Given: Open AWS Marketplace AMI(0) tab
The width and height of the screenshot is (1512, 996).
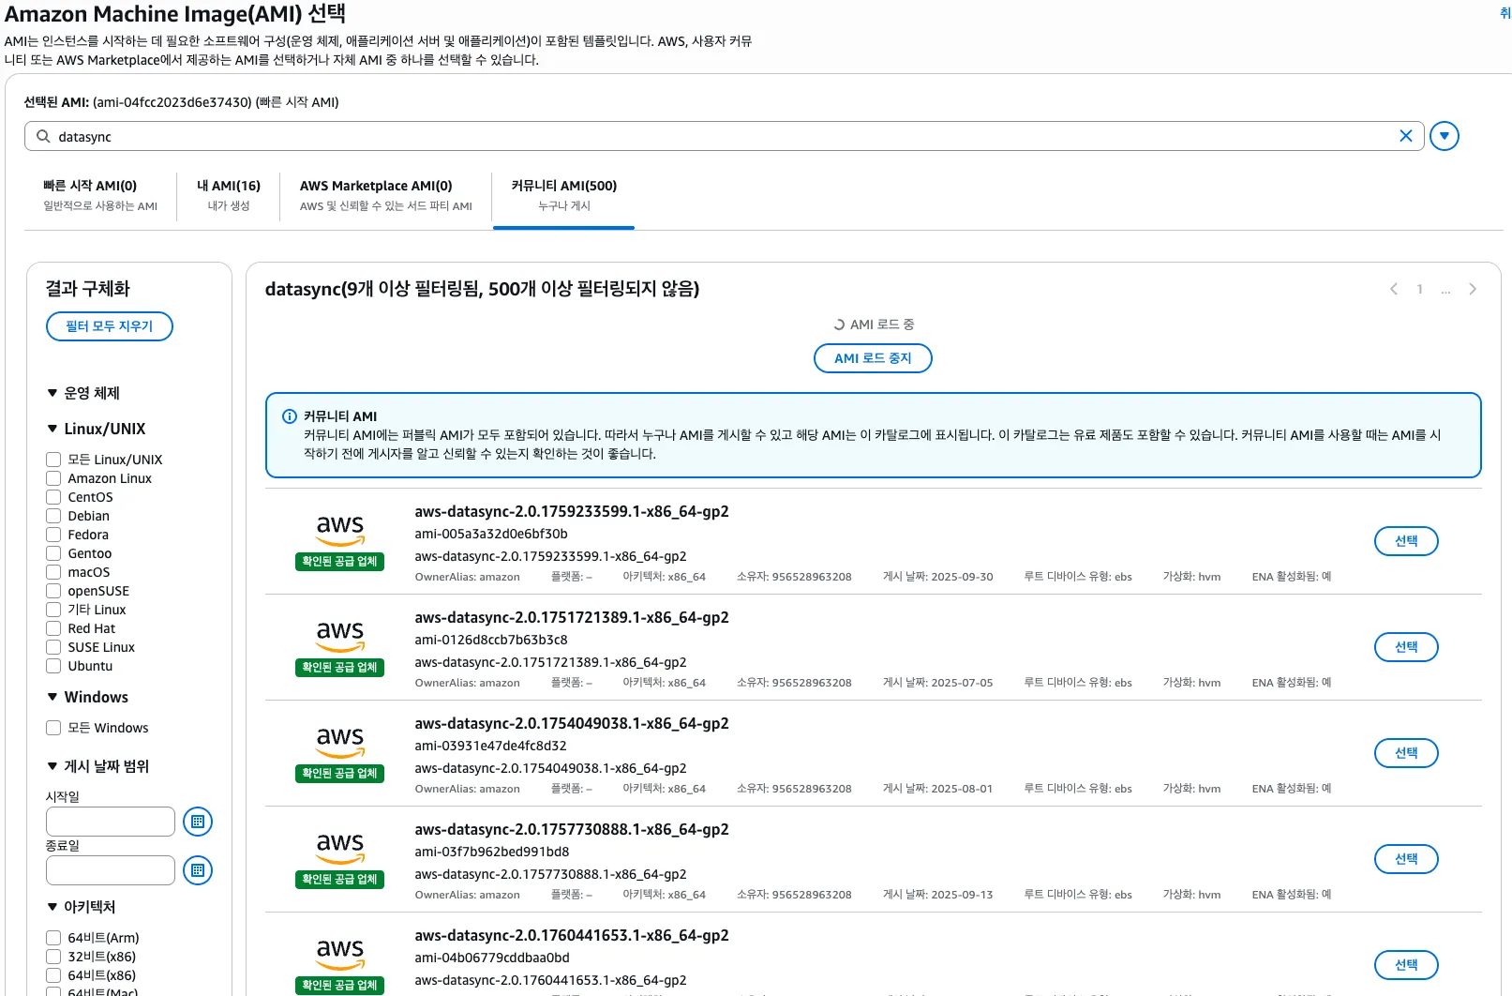Looking at the screenshot, I should tap(385, 195).
